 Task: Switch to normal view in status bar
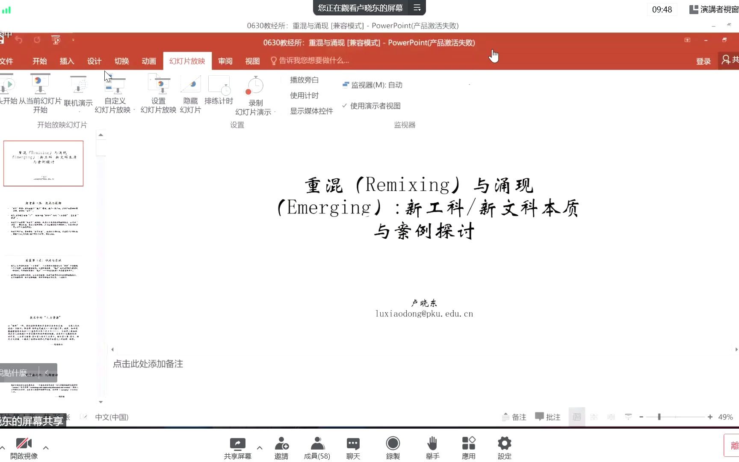(x=576, y=417)
